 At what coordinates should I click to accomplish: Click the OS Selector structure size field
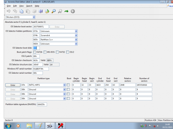click(x=38, y=65)
